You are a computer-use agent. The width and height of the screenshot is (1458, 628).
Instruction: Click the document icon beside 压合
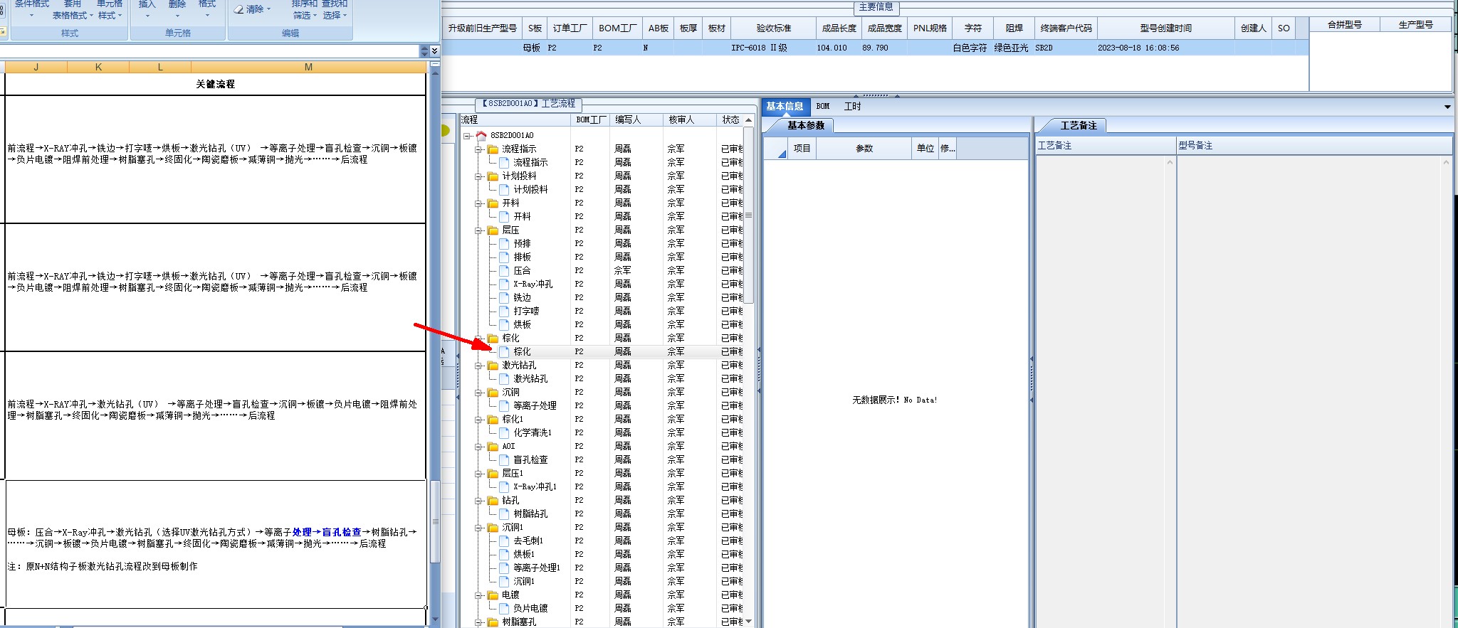[x=504, y=270]
